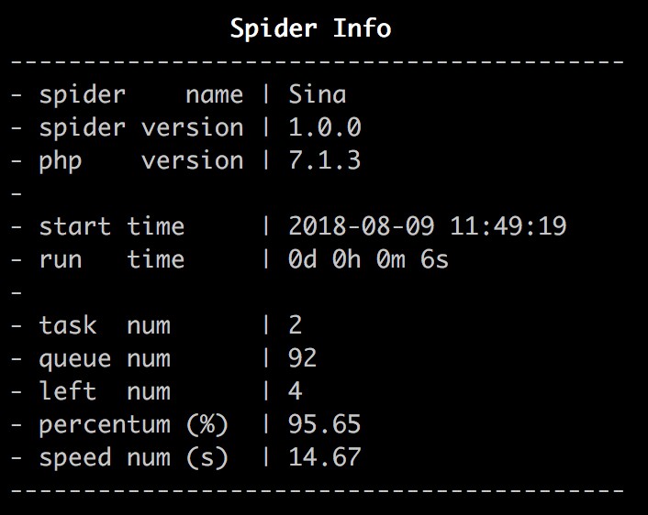Click the percentum value 95.65
This screenshot has width=648, height=515.
324,424
